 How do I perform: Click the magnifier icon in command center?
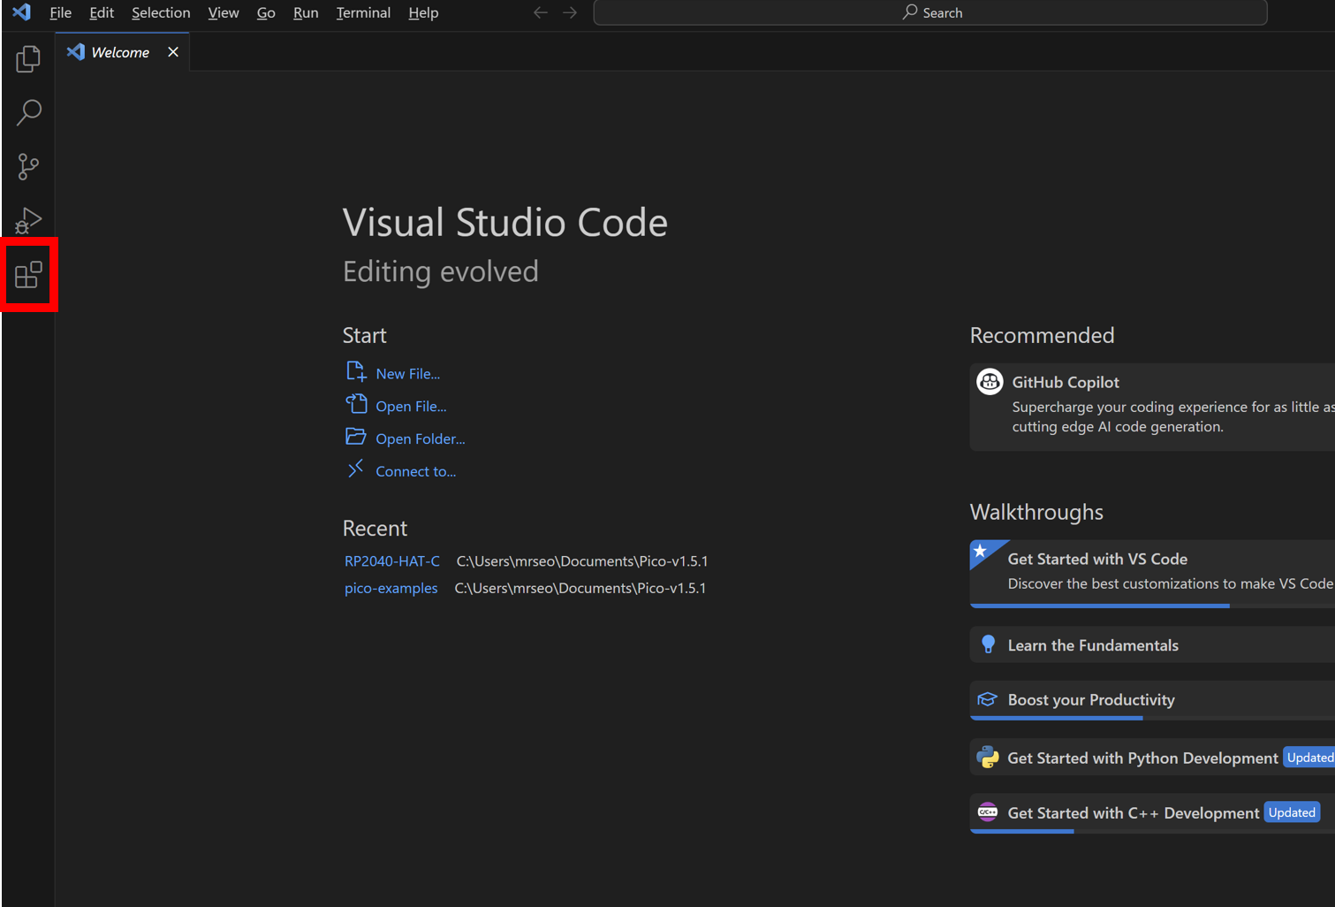click(910, 12)
